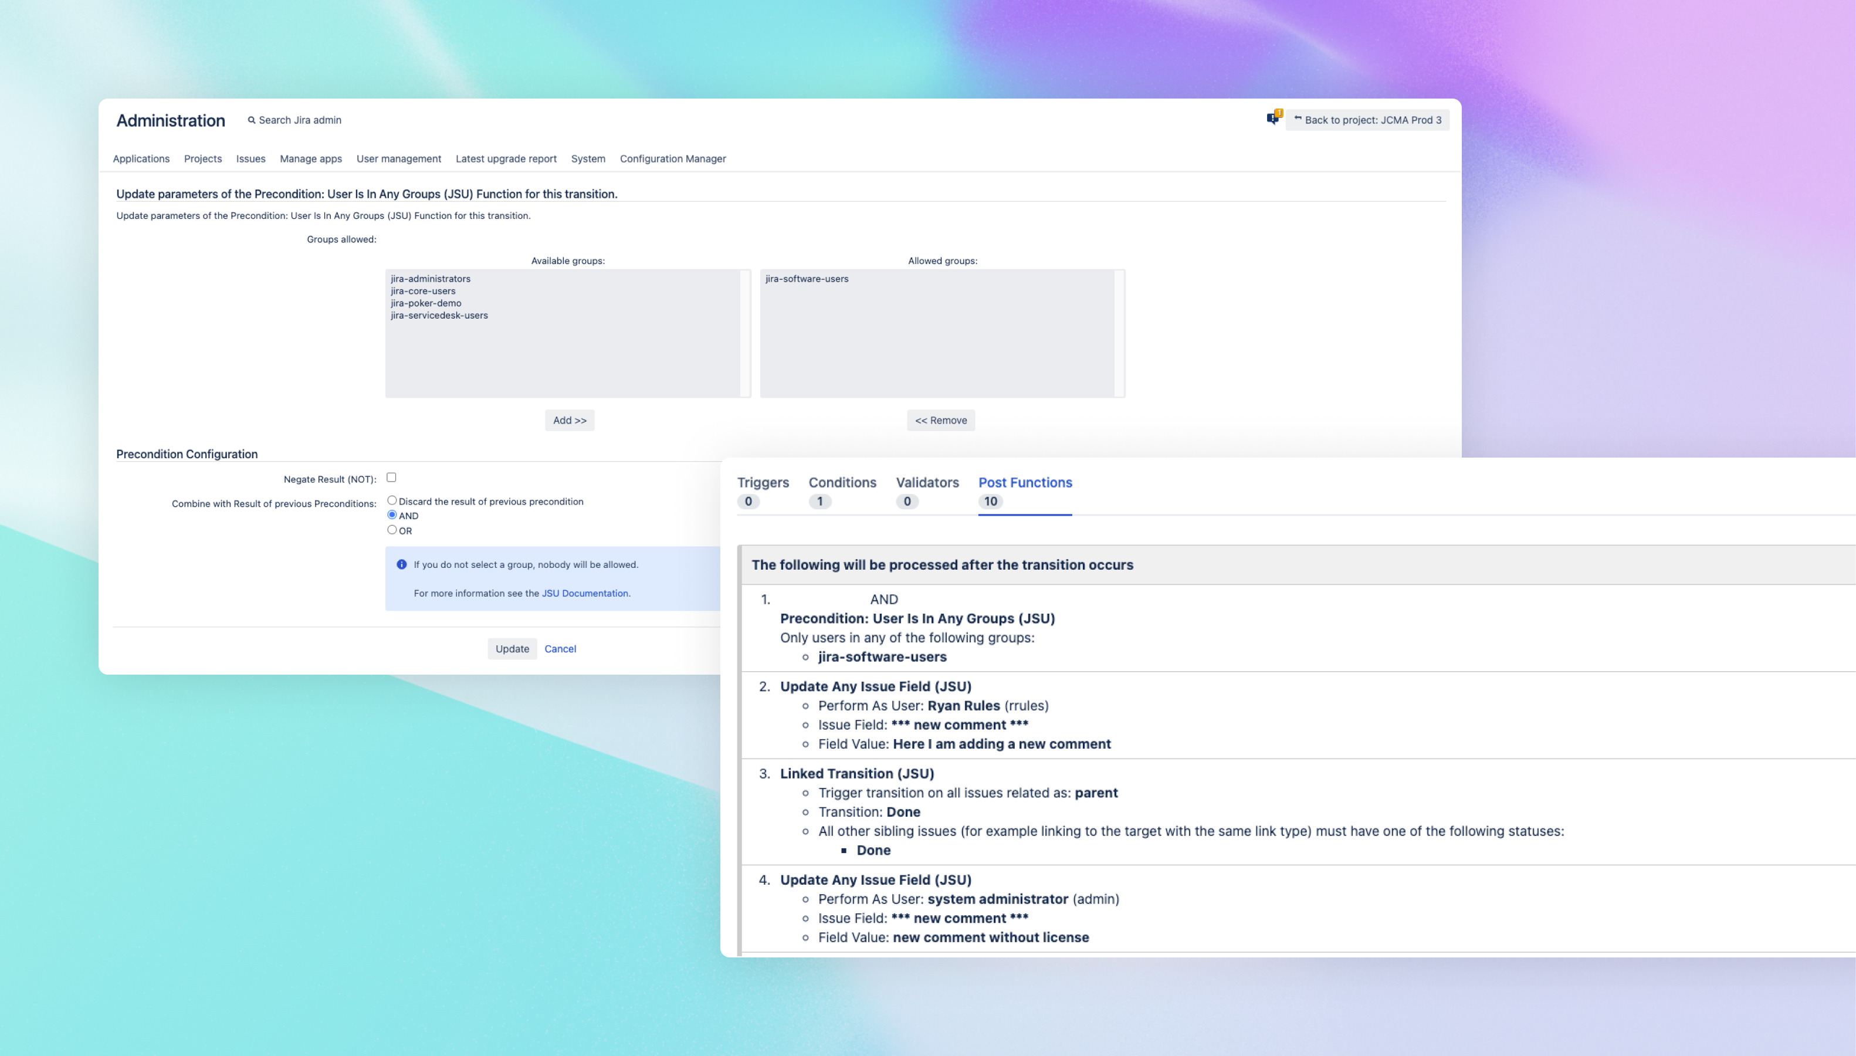Open the System admin menu

pyautogui.click(x=587, y=159)
